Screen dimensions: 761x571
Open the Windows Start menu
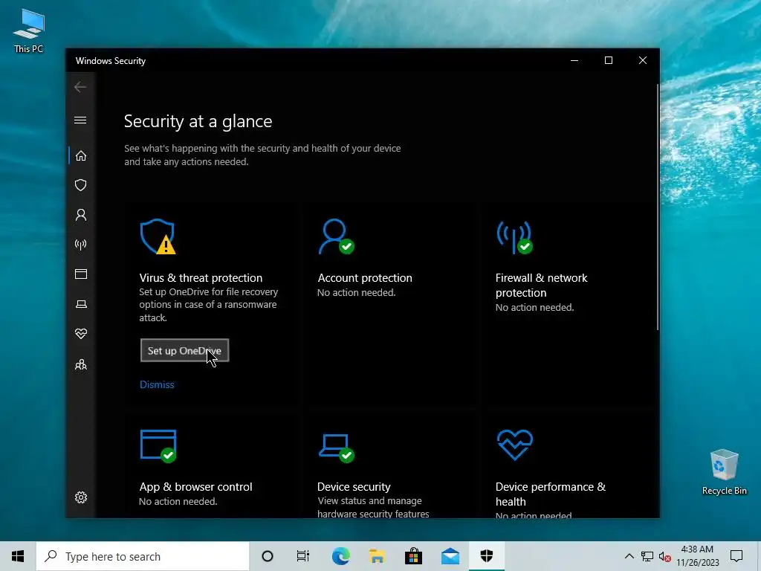pyautogui.click(x=18, y=556)
